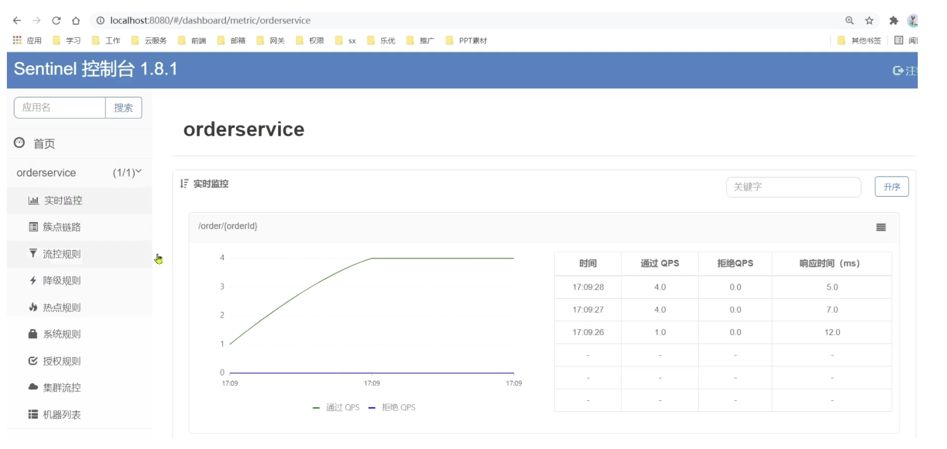Click the 搜索 search button
The width and height of the screenshot is (947, 449).
tap(123, 108)
